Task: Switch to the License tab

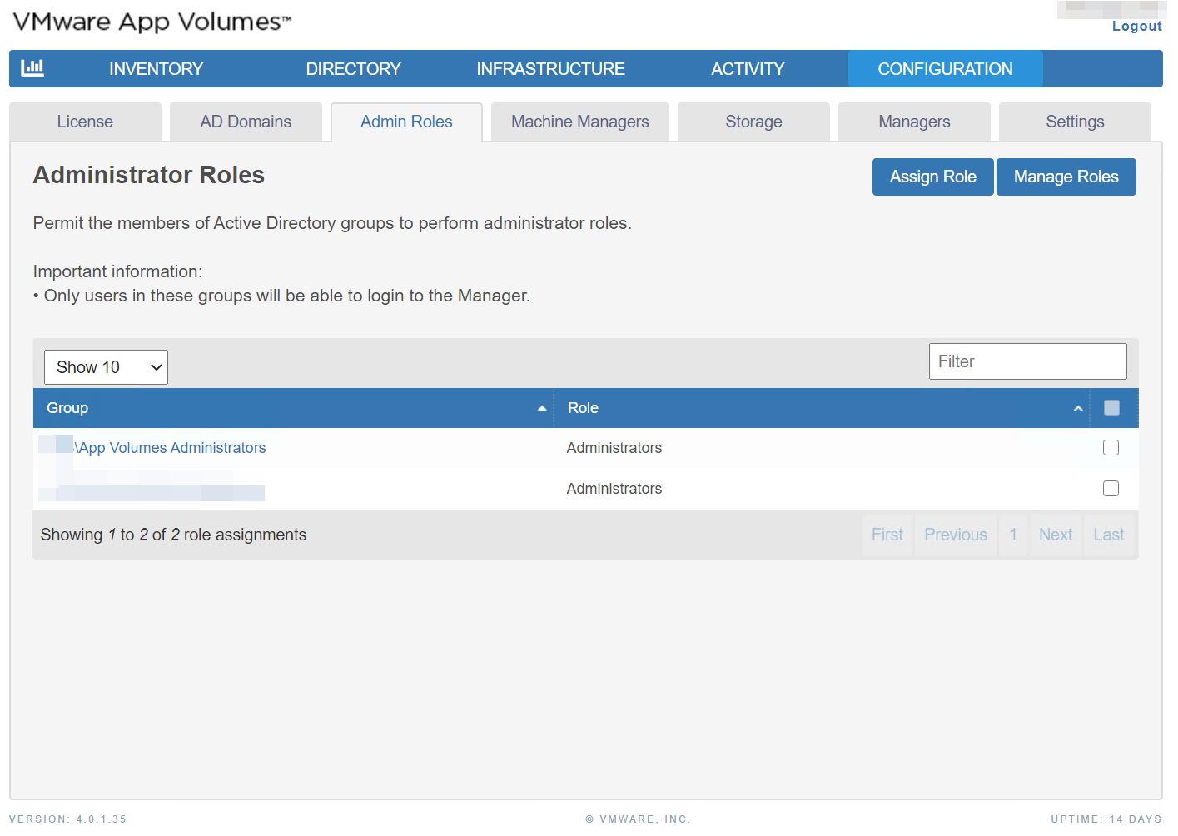Action: pyautogui.click(x=85, y=122)
